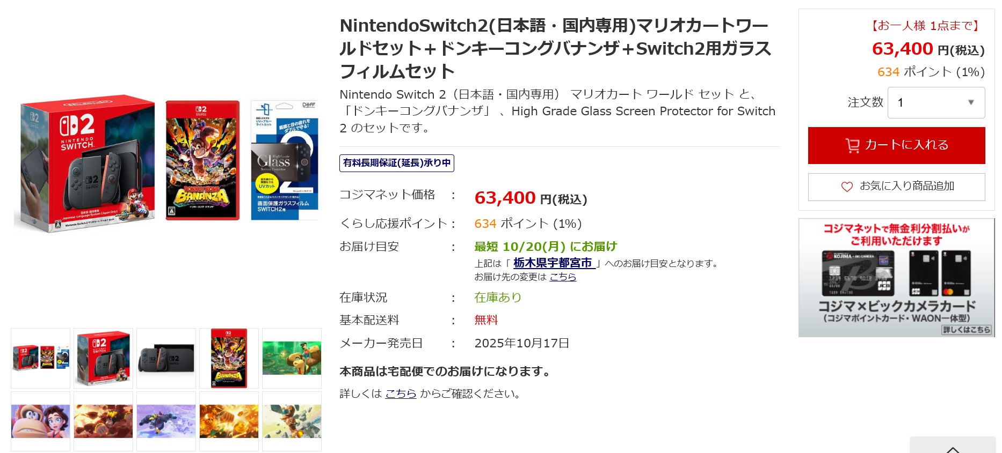Select the purple snowy gameplay thumbnail
This screenshot has width=1002, height=453.
click(x=166, y=421)
